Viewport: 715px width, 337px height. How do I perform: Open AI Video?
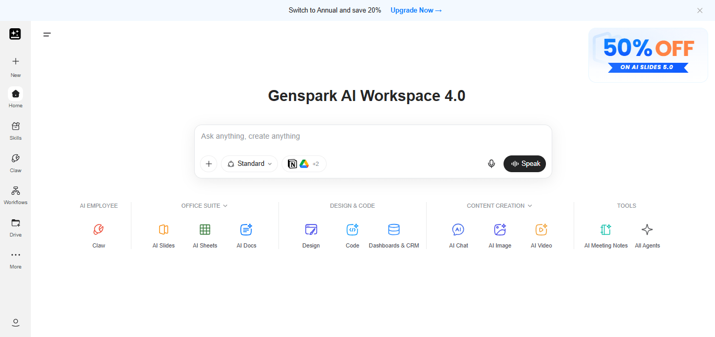[541, 235]
